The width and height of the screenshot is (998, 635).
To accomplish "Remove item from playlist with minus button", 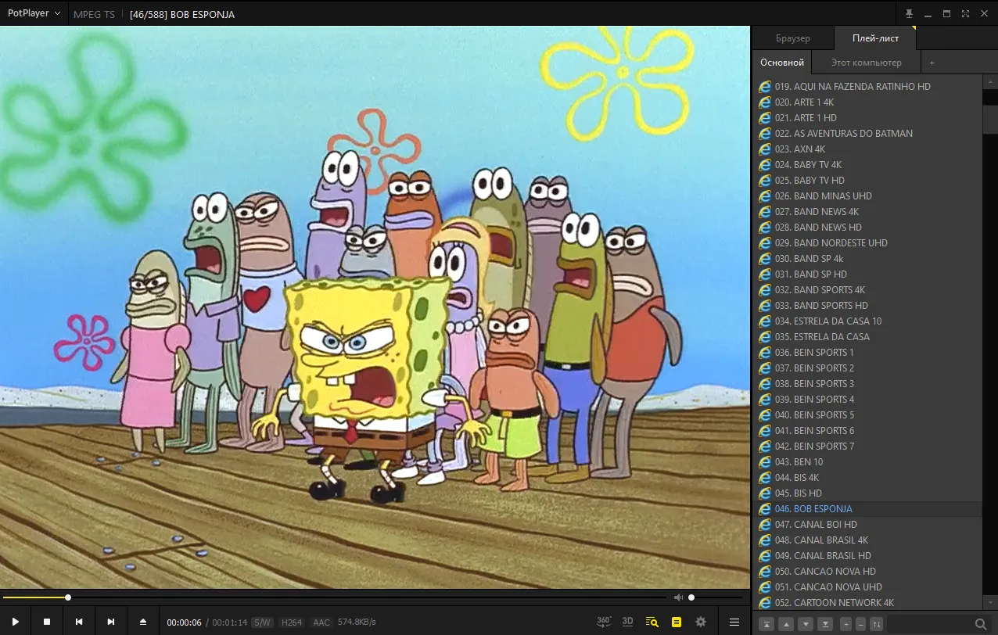I will pyautogui.click(x=860, y=624).
